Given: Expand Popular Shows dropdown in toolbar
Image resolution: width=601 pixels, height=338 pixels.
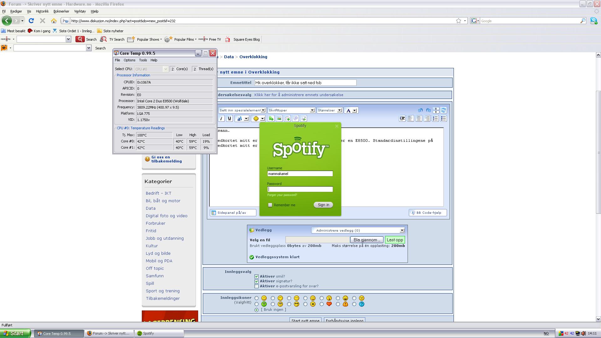Looking at the screenshot, I should click(x=161, y=39).
